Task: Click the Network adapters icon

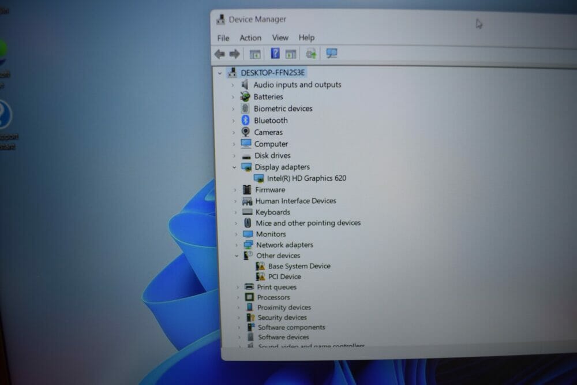Action: click(x=248, y=245)
